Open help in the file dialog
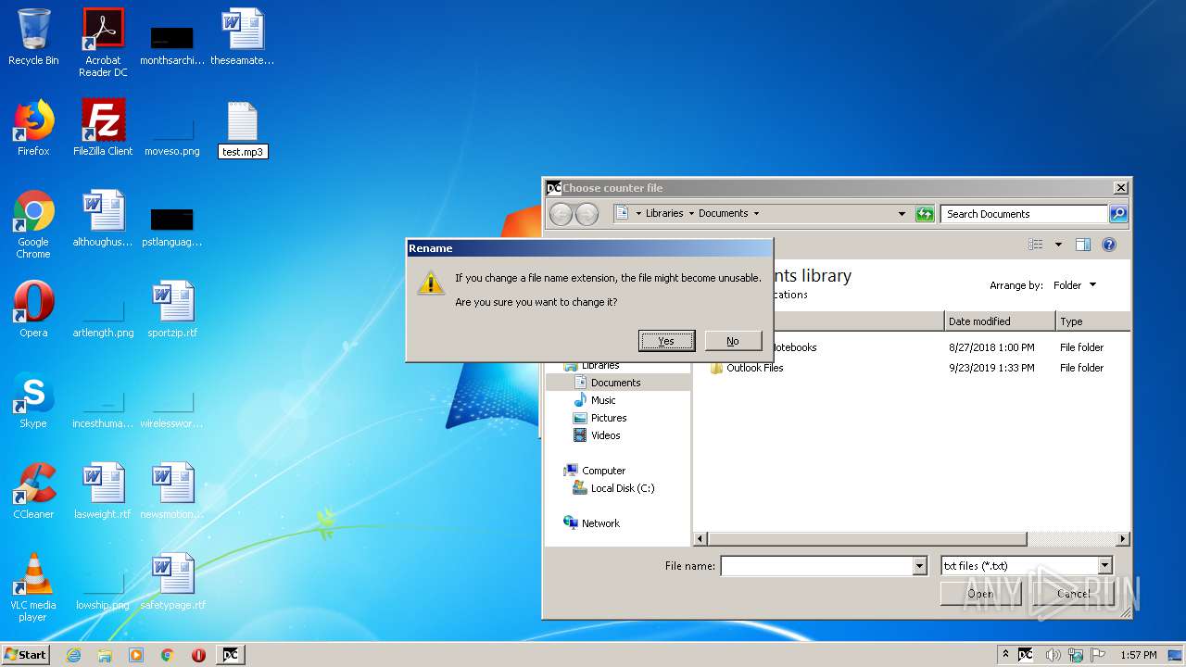This screenshot has height=667, width=1186. click(1109, 245)
